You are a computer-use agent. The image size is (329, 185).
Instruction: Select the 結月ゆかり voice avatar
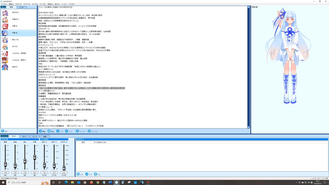tap(5, 13)
